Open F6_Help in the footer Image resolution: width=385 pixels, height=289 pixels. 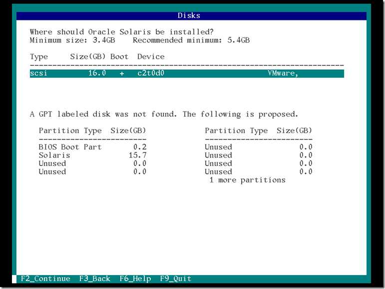135,279
